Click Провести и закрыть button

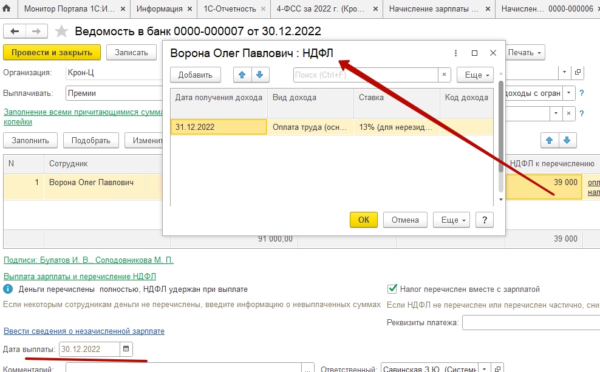point(52,52)
